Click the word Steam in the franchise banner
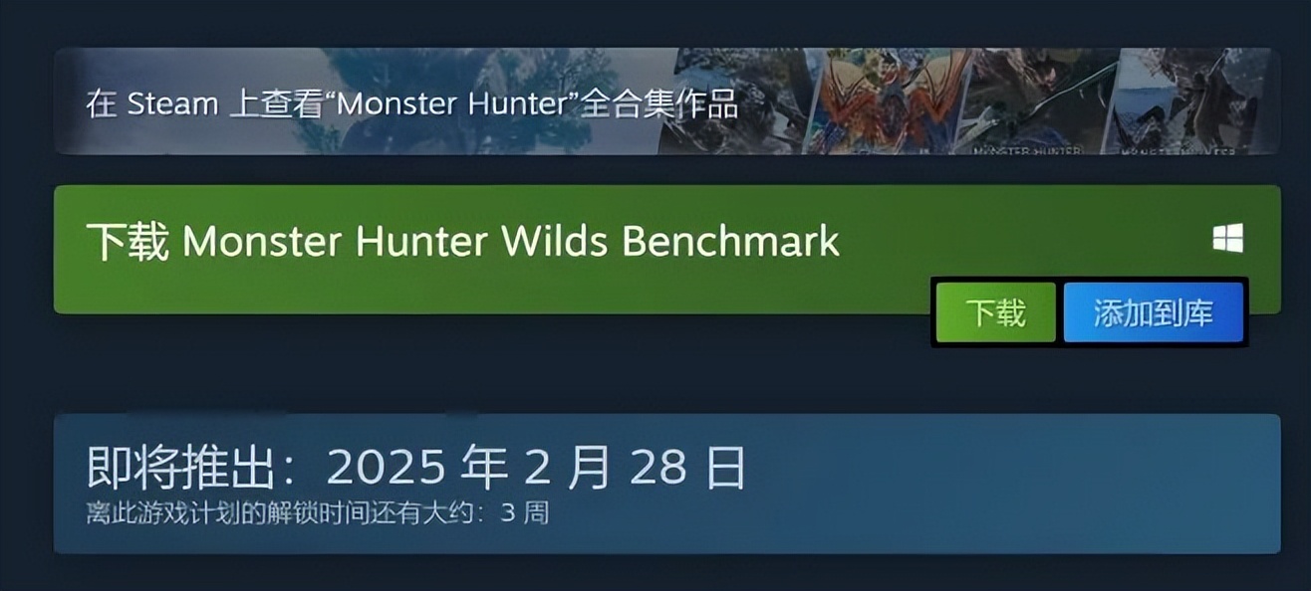 [173, 103]
